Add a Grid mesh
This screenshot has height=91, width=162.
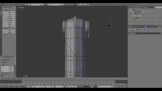coord(9,30)
